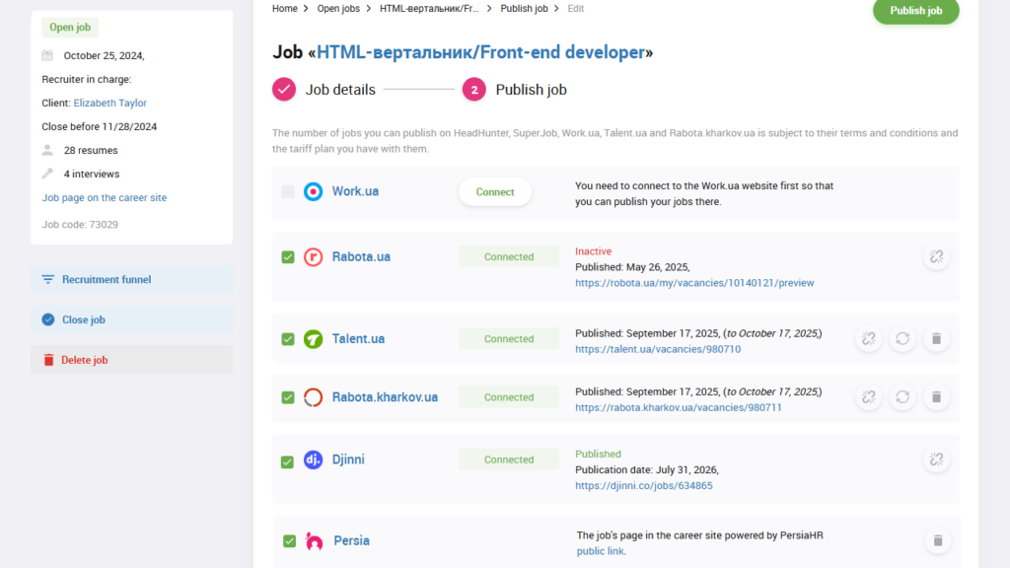Select the Publish job breadcrumb
The height and width of the screenshot is (568, 1010).
click(525, 8)
